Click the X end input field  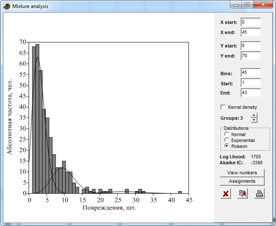[250, 32]
